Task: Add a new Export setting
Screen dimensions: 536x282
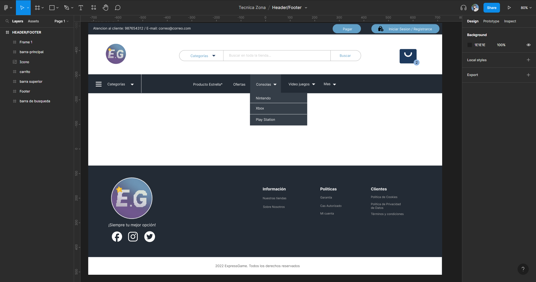Action: (x=528, y=75)
